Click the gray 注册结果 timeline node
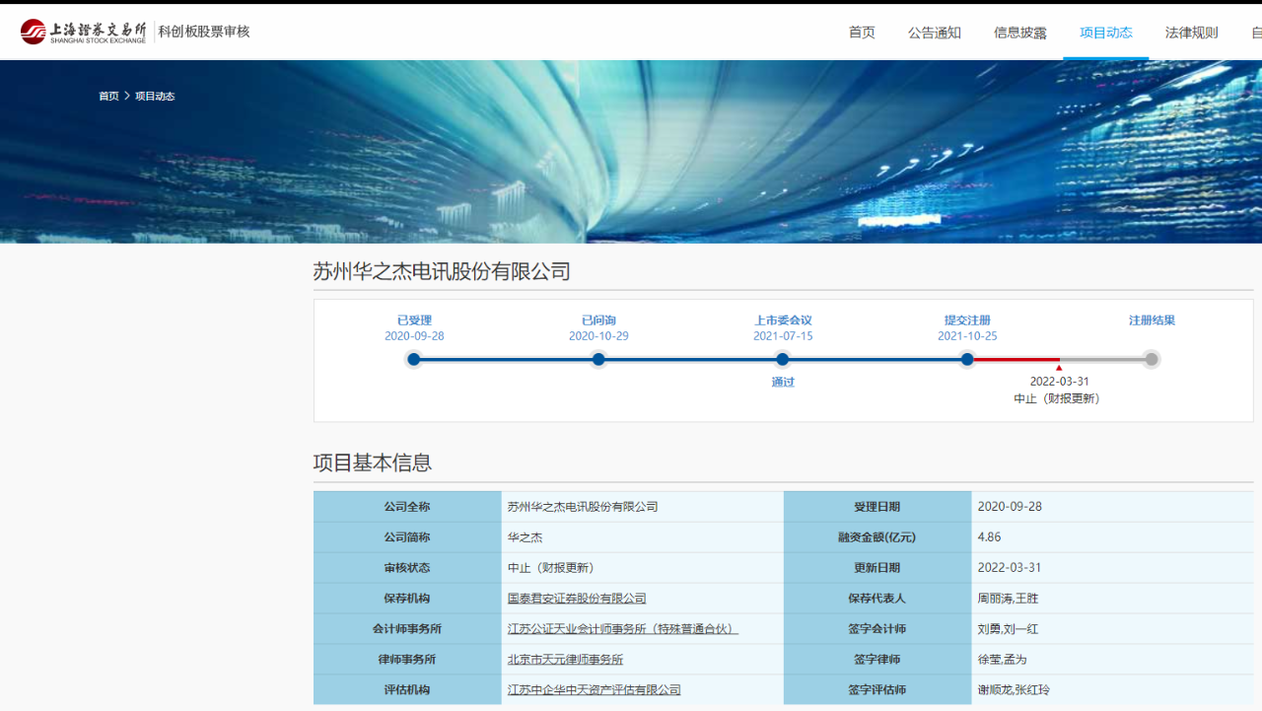1262x711 pixels. [x=1151, y=359]
